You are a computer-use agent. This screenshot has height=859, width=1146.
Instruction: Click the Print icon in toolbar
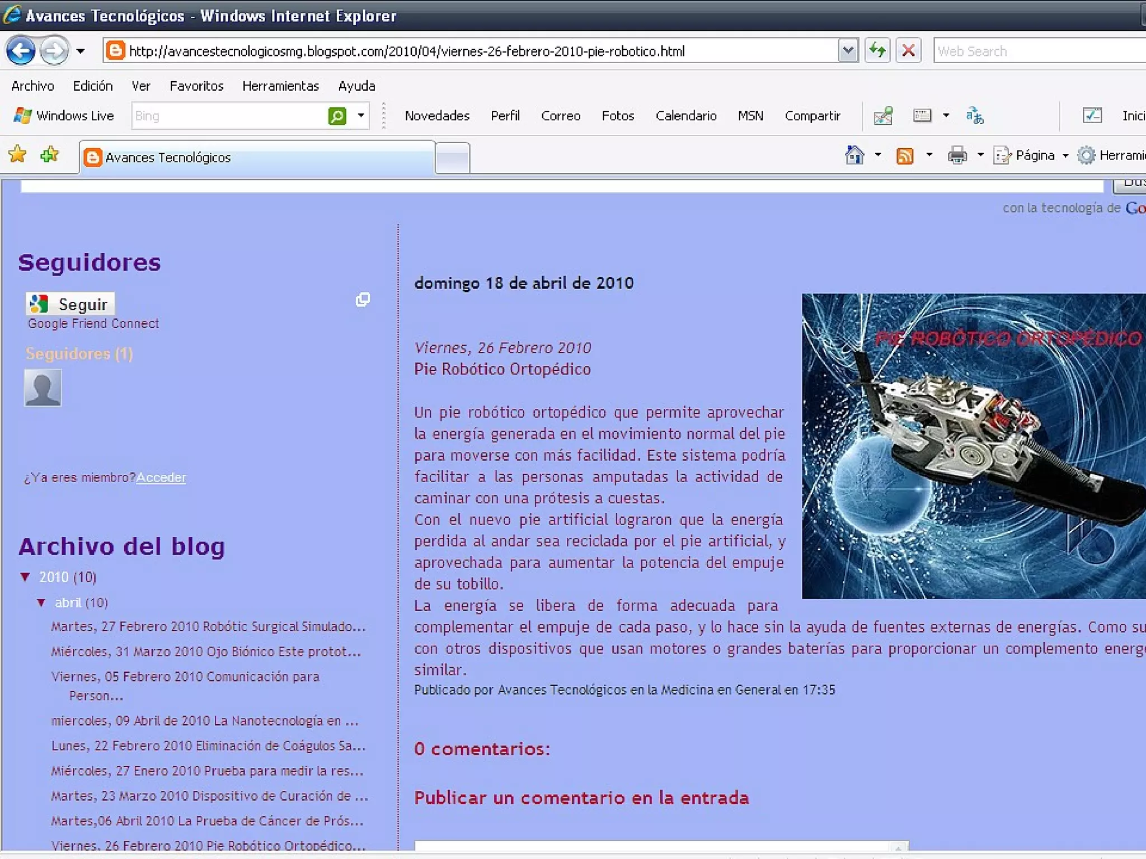957,155
